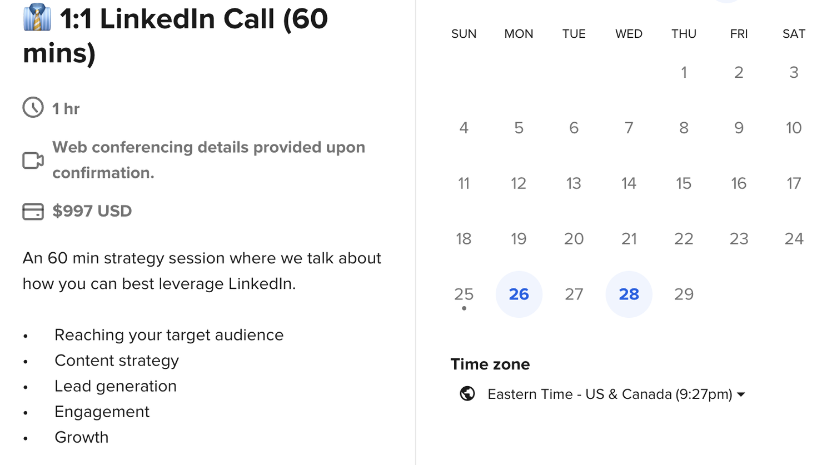Select Eastern Time - US & Canada

click(x=609, y=394)
